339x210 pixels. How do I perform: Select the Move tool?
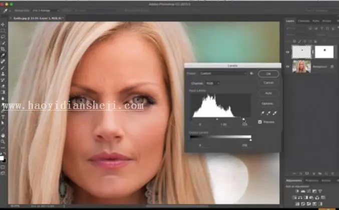click(x=3, y=24)
